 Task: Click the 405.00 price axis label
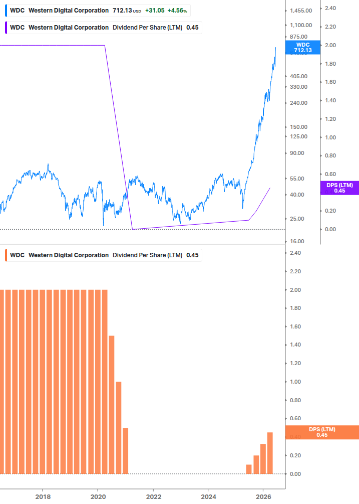point(299,76)
